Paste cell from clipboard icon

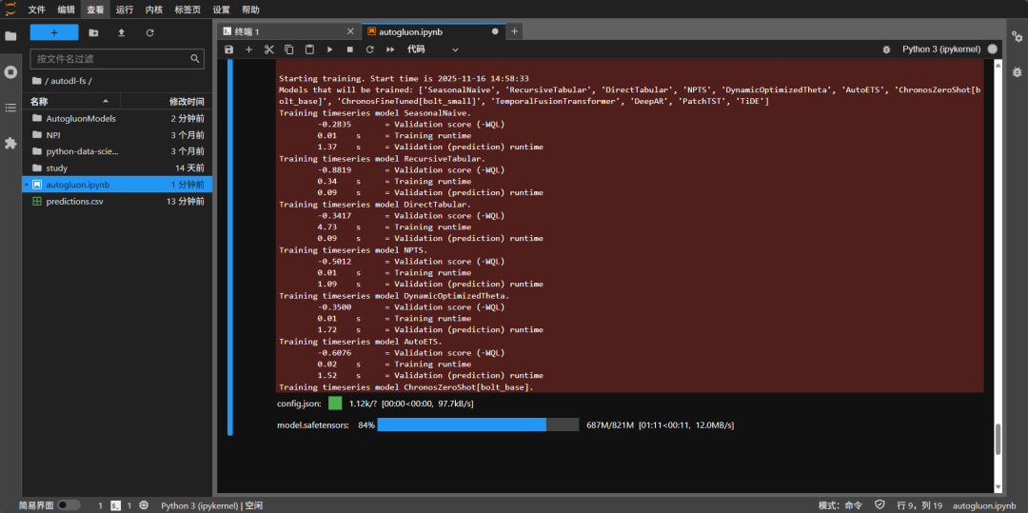309,49
